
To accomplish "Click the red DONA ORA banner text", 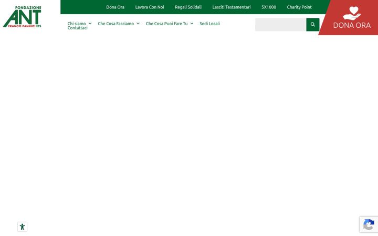I will pos(352,25).
